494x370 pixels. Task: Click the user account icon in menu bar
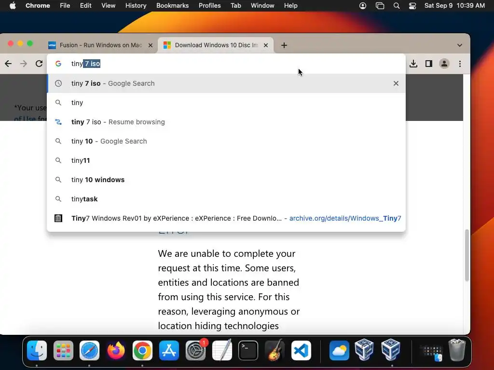click(x=363, y=6)
